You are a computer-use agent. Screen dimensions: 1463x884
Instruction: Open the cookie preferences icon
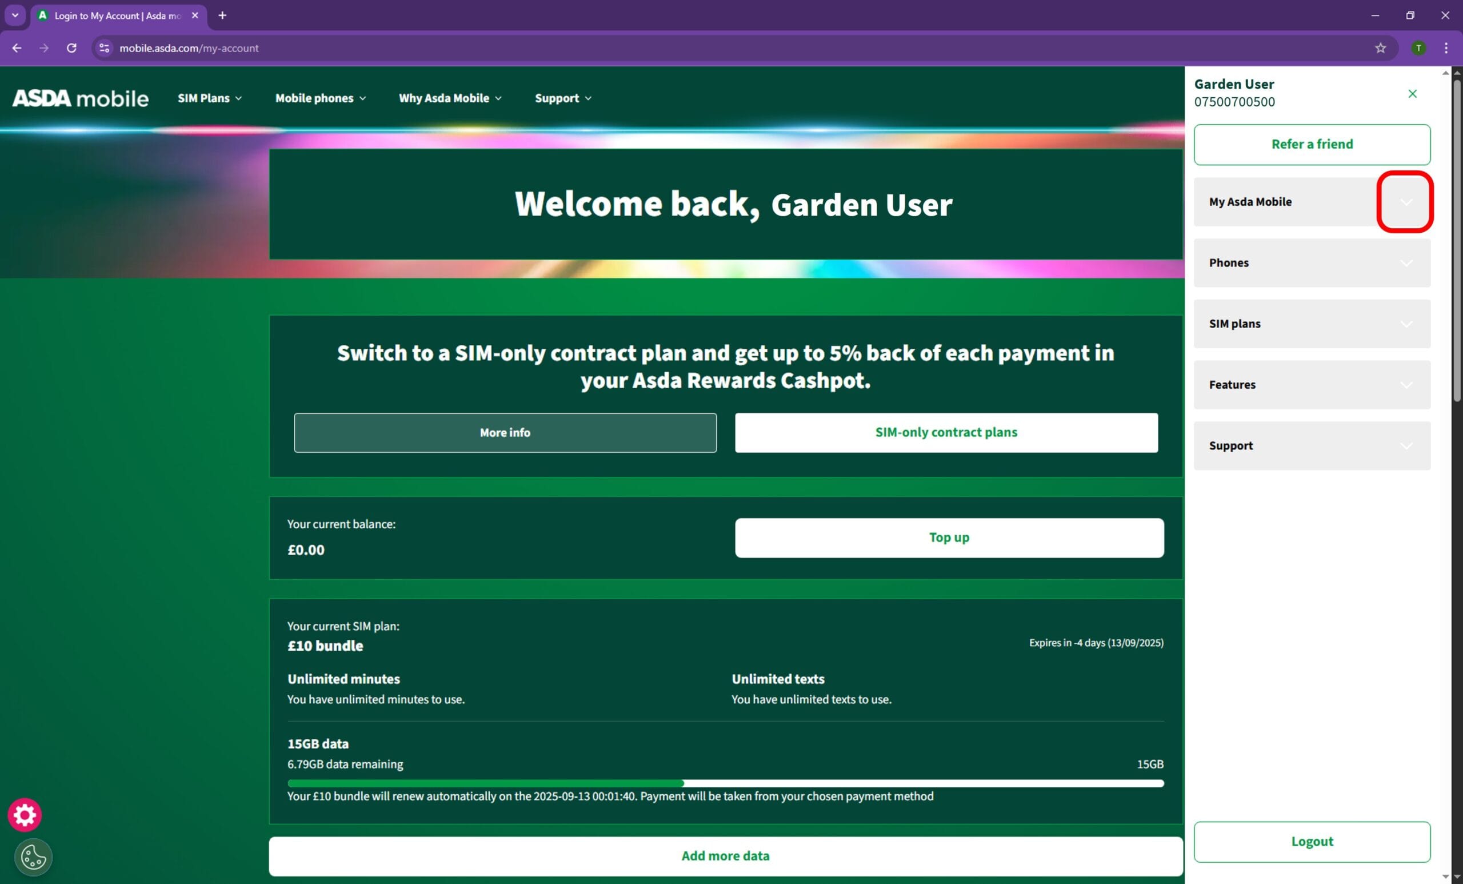pos(33,857)
